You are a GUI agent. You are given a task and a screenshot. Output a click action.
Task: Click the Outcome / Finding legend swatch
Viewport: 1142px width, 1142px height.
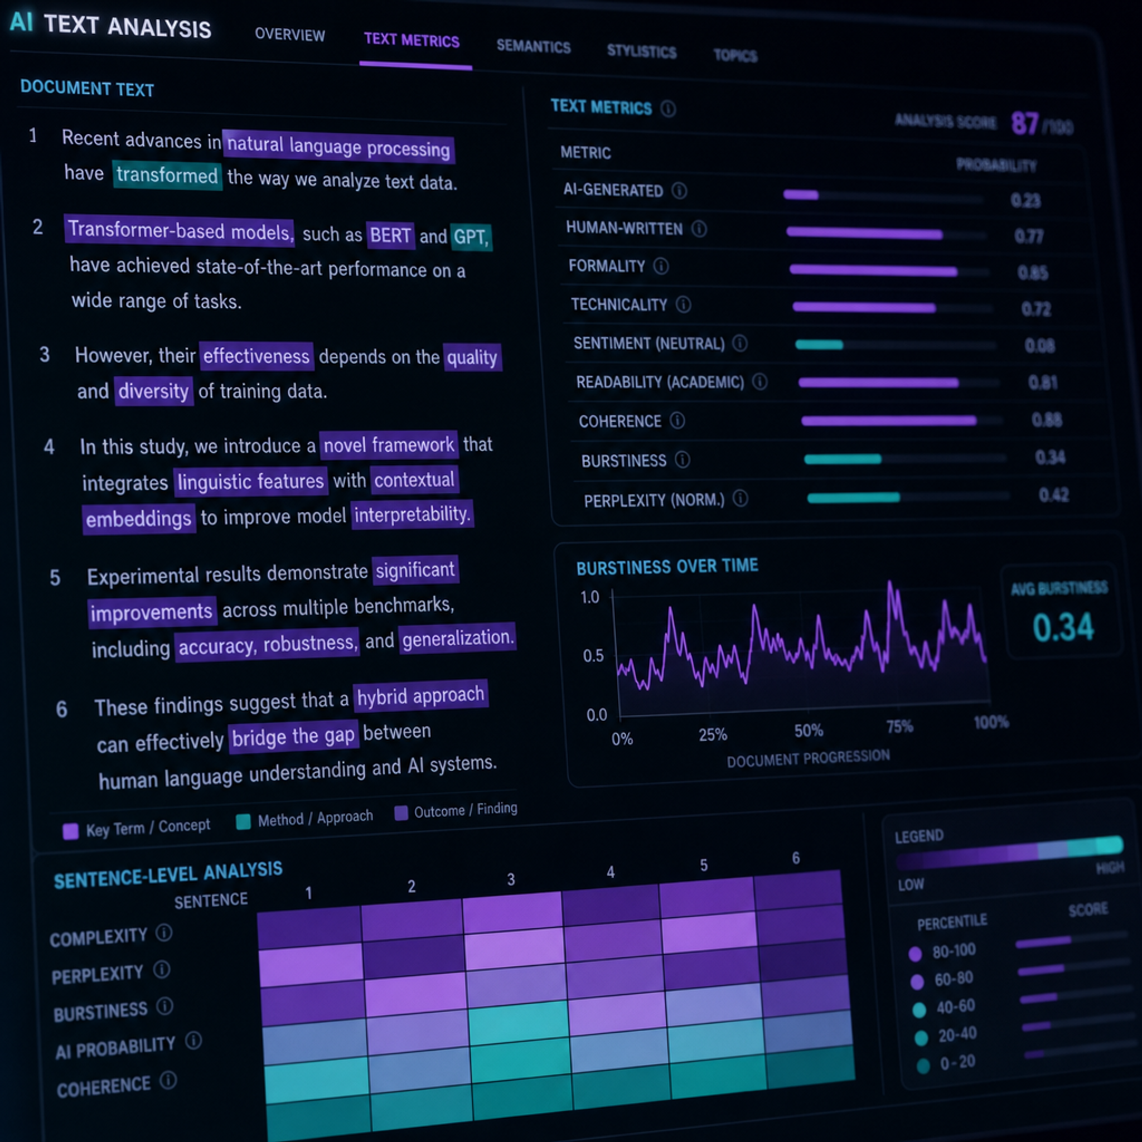401,814
